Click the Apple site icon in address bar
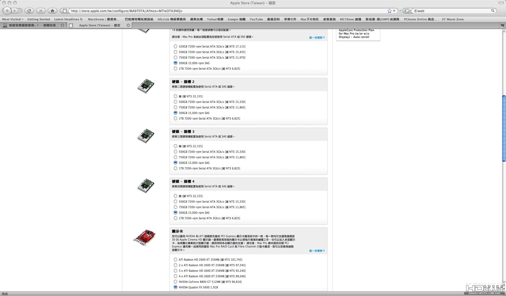 click(x=65, y=11)
